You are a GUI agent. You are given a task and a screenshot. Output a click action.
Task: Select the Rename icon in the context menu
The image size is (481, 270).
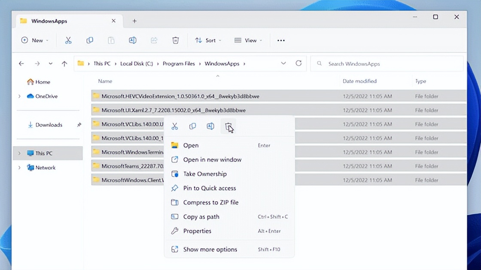point(210,126)
